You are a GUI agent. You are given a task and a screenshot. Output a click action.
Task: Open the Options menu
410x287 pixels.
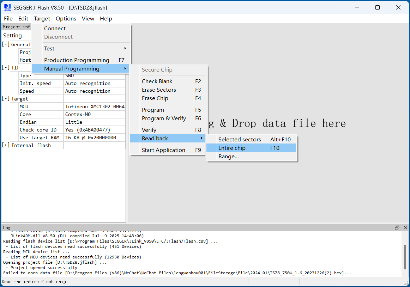tap(66, 19)
